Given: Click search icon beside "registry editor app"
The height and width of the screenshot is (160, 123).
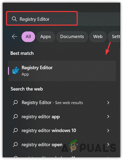Looking at the screenshot, I should tap(15, 117).
